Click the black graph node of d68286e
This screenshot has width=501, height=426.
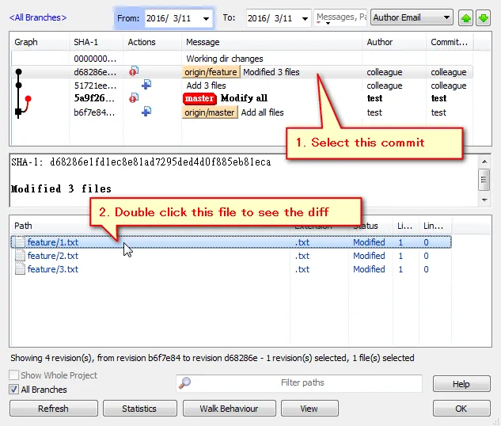pos(18,72)
